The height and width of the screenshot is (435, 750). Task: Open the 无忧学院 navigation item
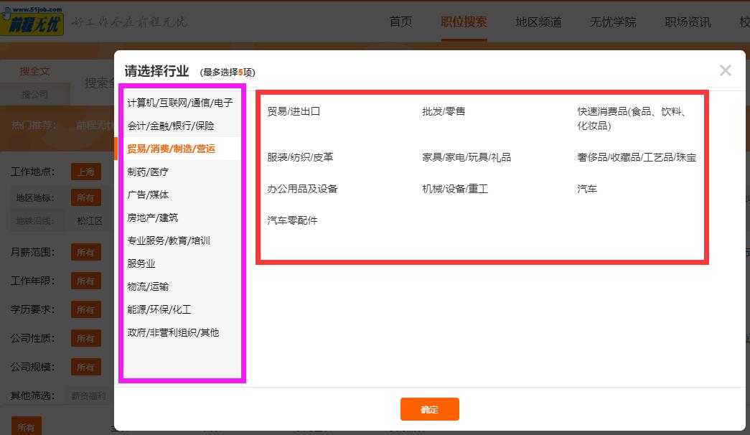(611, 22)
